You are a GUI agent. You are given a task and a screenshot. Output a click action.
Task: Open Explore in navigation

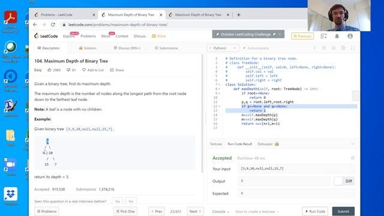coord(69,36)
